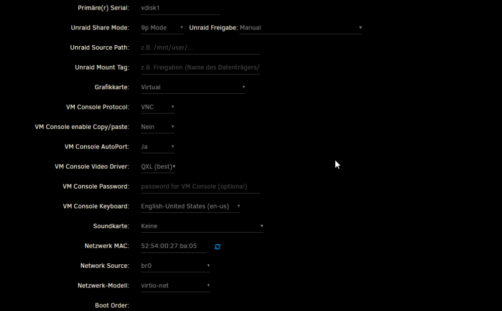
Task: Open the VM Console Protocol dropdown
Action: pos(158,107)
